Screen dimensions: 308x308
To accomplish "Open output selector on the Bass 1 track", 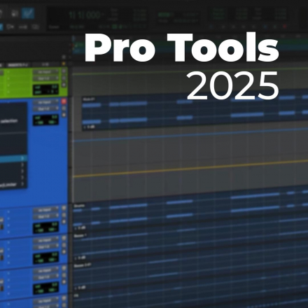I will click(45, 247).
